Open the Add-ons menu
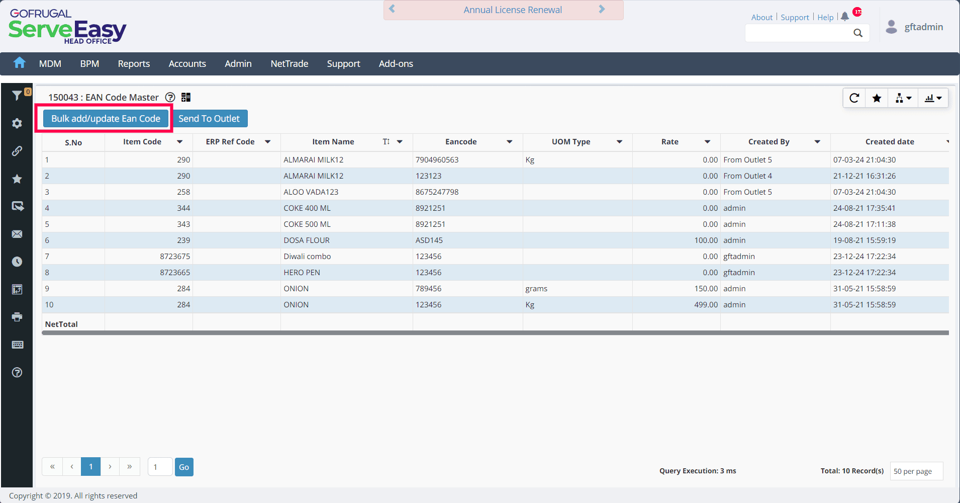Image resolution: width=960 pixels, height=503 pixels. pyautogui.click(x=396, y=64)
